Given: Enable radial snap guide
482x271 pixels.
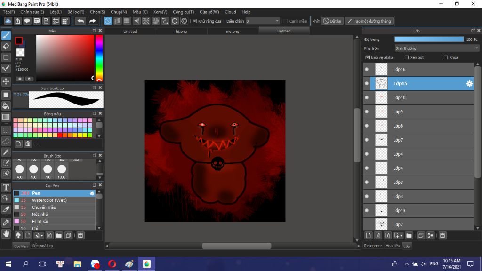Looking at the screenshot, I should tap(146, 21).
